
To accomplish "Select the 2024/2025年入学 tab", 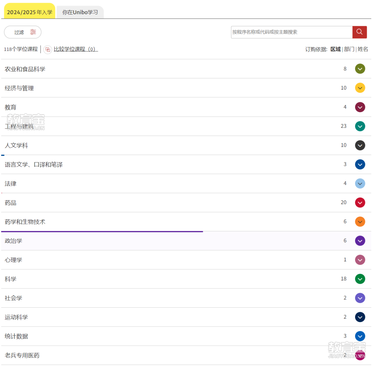I will [x=29, y=11].
